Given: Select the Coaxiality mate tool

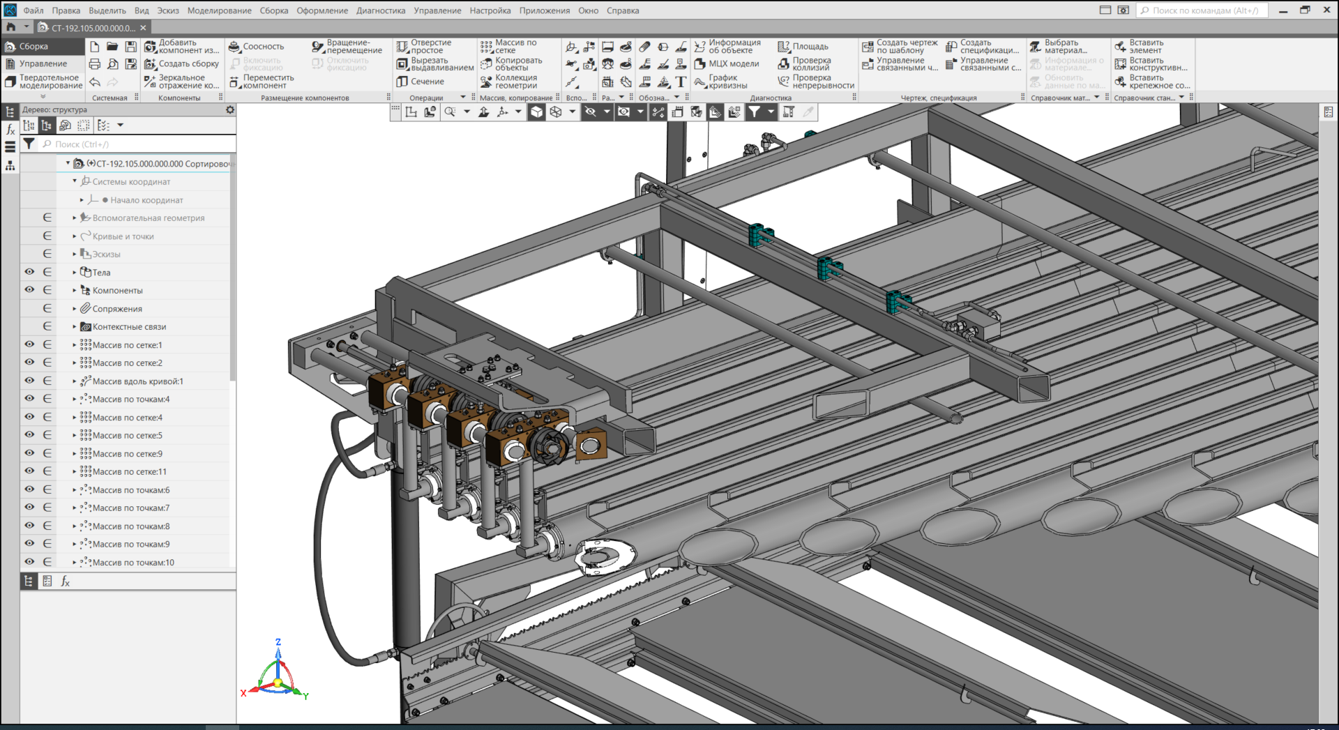Looking at the screenshot, I should (234, 47).
